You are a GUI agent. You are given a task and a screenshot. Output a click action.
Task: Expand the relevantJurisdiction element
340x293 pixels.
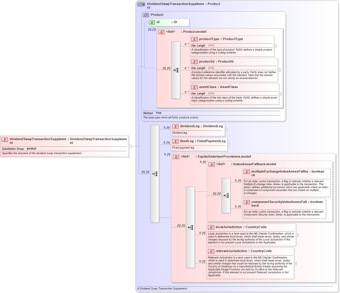click(295, 263)
